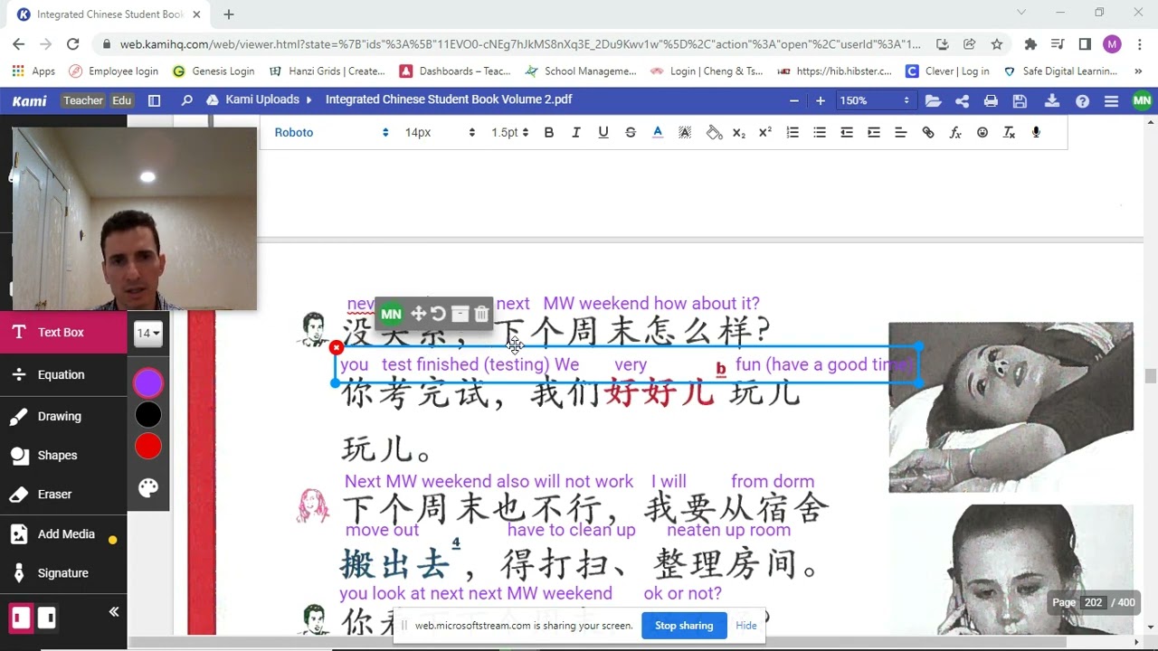Open the 1.5pt line spacing dropdown

[x=509, y=133]
